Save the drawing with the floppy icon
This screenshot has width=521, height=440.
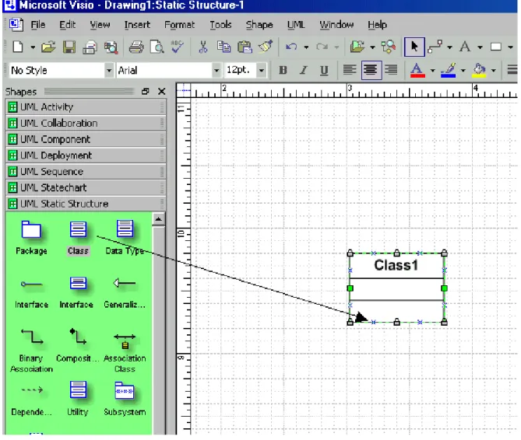[x=69, y=47]
